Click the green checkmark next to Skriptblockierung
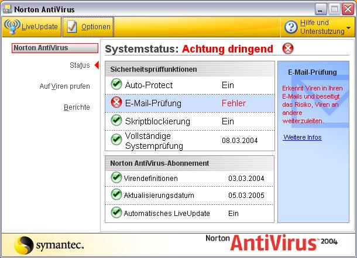The height and width of the screenshot is (258, 357). pos(116,120)
